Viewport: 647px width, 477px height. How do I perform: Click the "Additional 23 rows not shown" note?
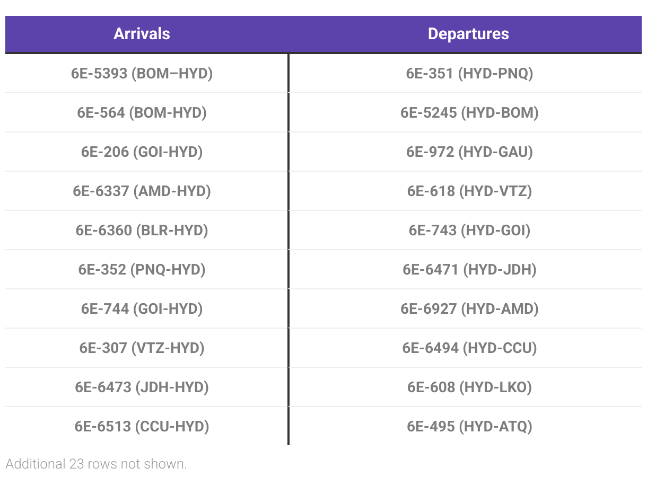point(96,464)
